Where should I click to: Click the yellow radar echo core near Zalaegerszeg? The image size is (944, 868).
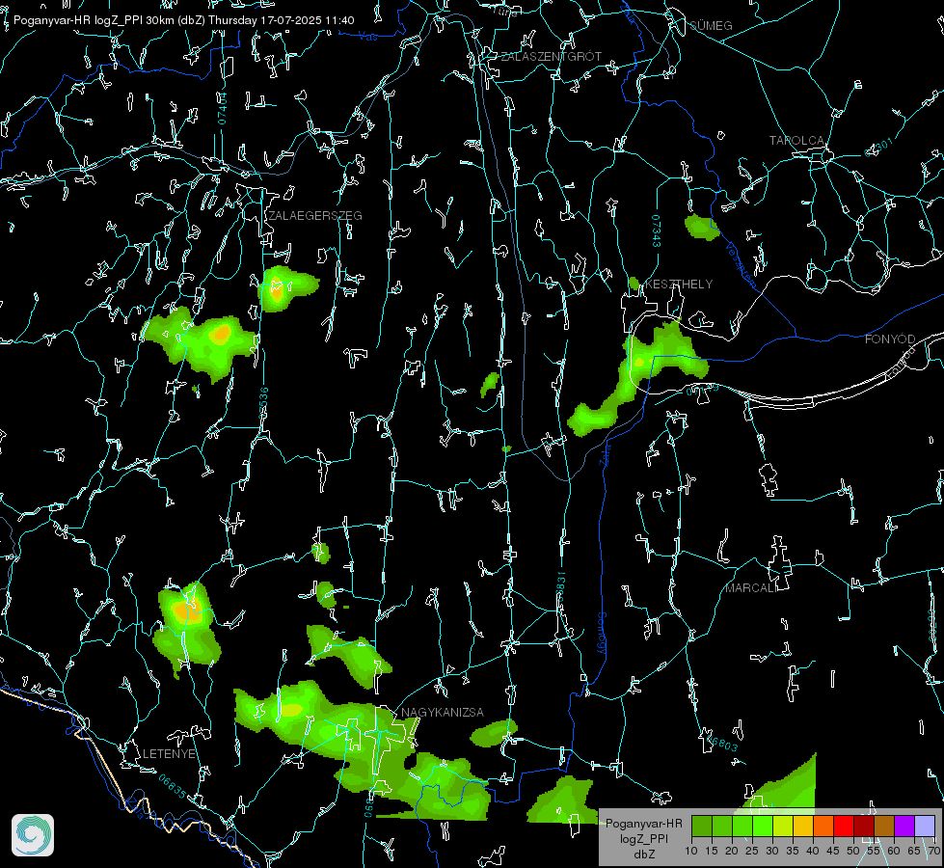click(x=277, y=290)
